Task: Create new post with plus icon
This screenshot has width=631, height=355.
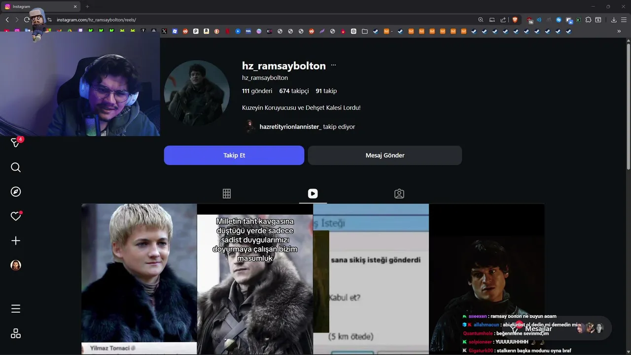Action: [16, 241]
